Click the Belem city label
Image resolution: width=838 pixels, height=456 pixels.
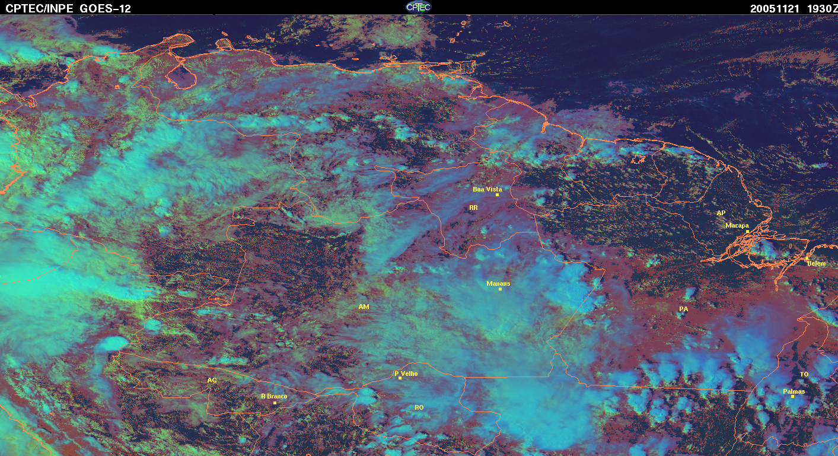click(816, 263)
